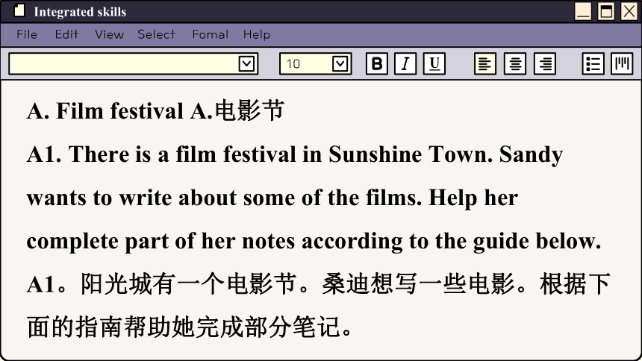Click the window title 'Integrated skills'
The height and width of the screenshot is (361, 642).
80,11
